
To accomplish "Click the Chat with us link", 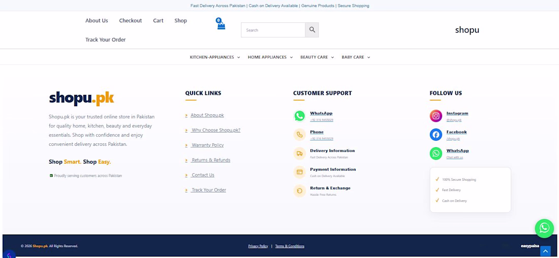I will pyautogui.click(x=454, y=157).
